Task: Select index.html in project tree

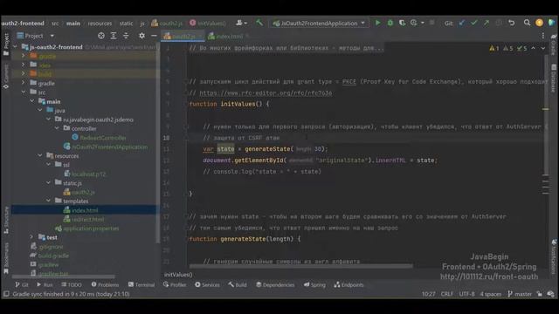Action: [x=85, y=210]
